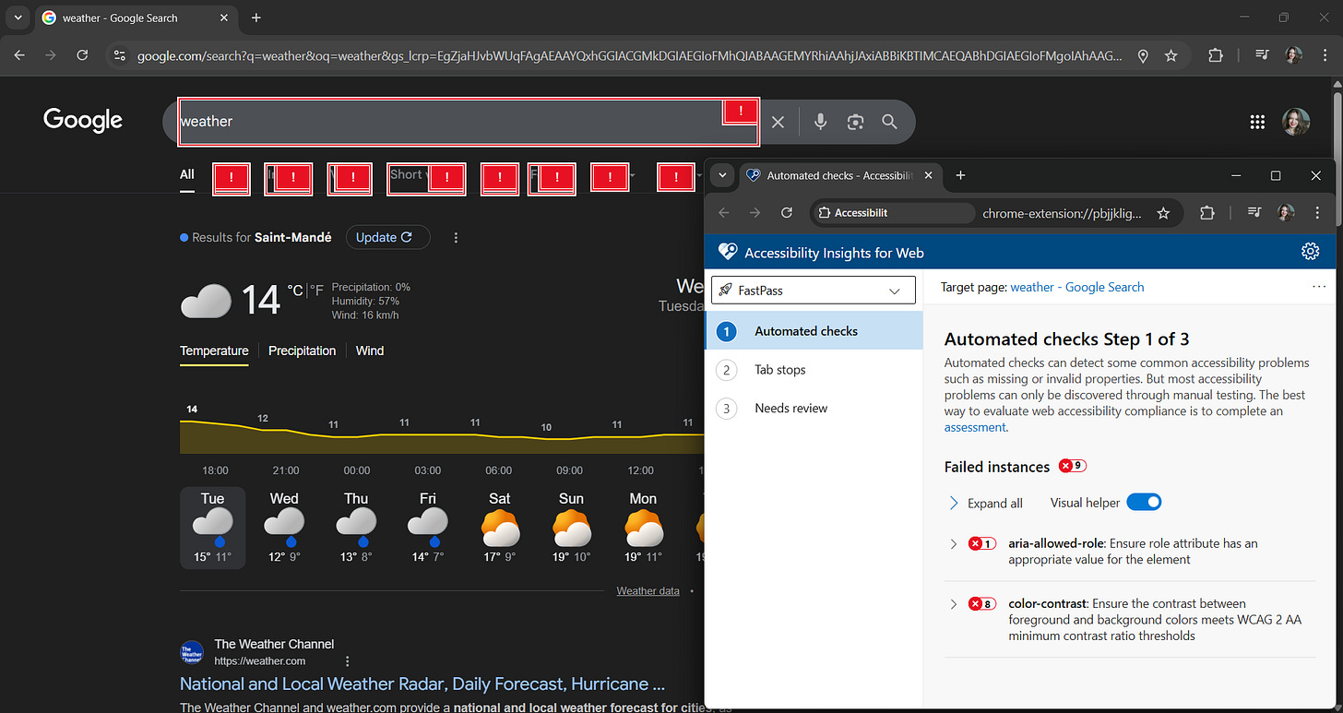The image size is (1343, 713).
Task: Open Google account profile picture on results page
Action: (1296, 122)
